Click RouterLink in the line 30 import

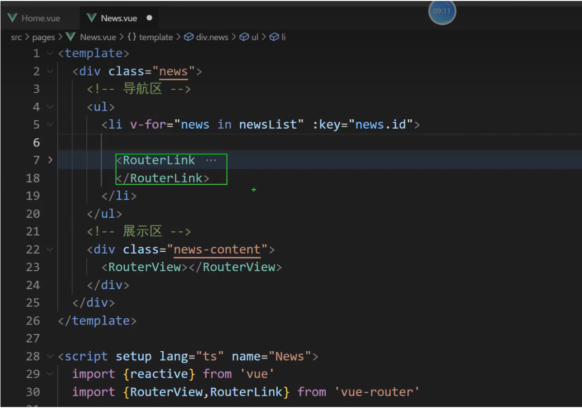(x=246, y=392)
